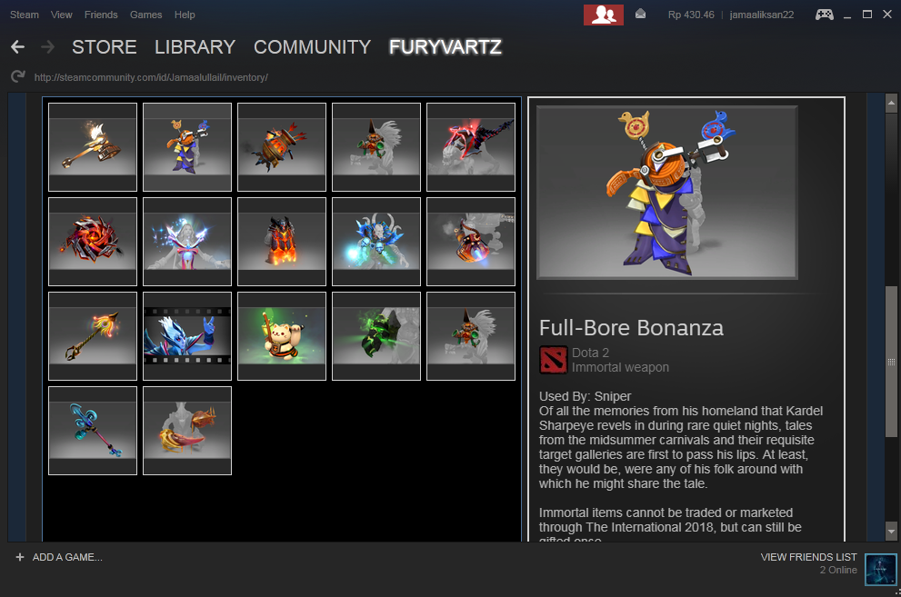
Task: Click the page scrollbar down arrow
Action: (891, 531)
